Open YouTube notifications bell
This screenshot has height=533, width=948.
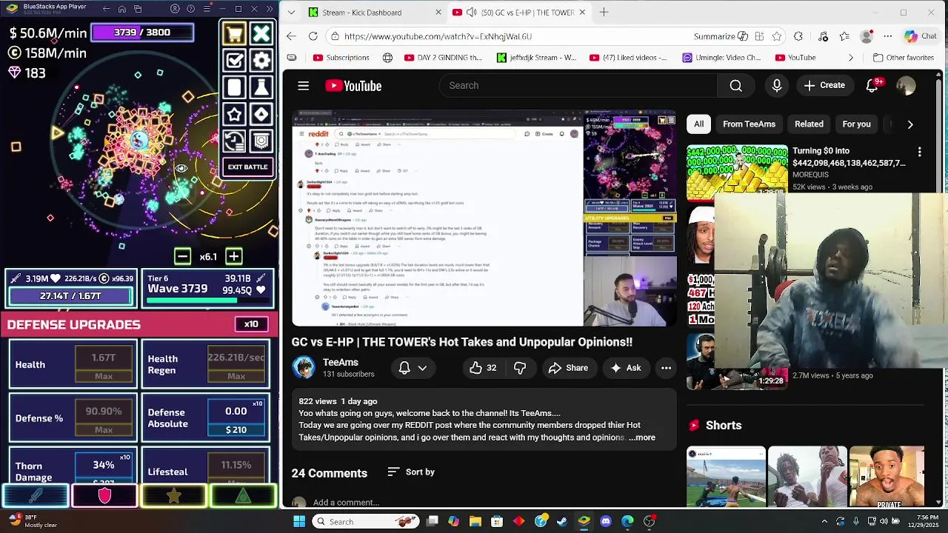[872, 86]
